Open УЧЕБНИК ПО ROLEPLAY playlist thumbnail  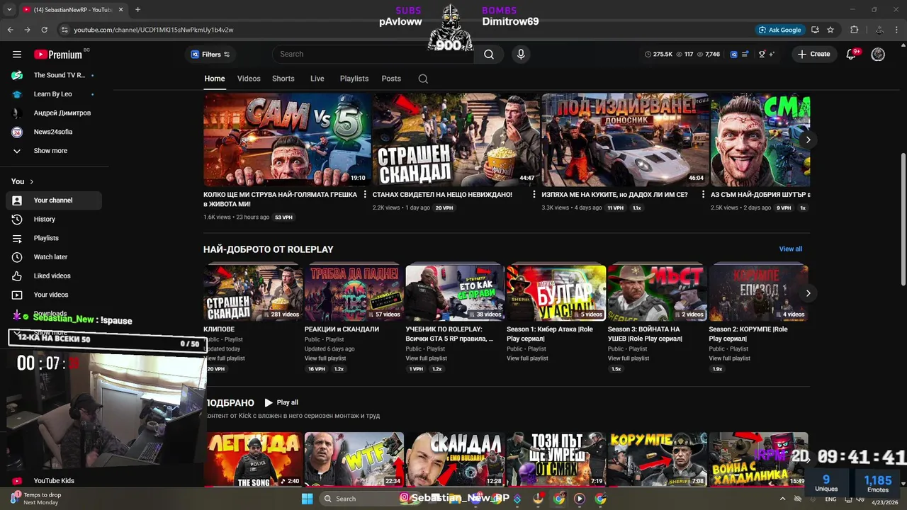(455, 293)
